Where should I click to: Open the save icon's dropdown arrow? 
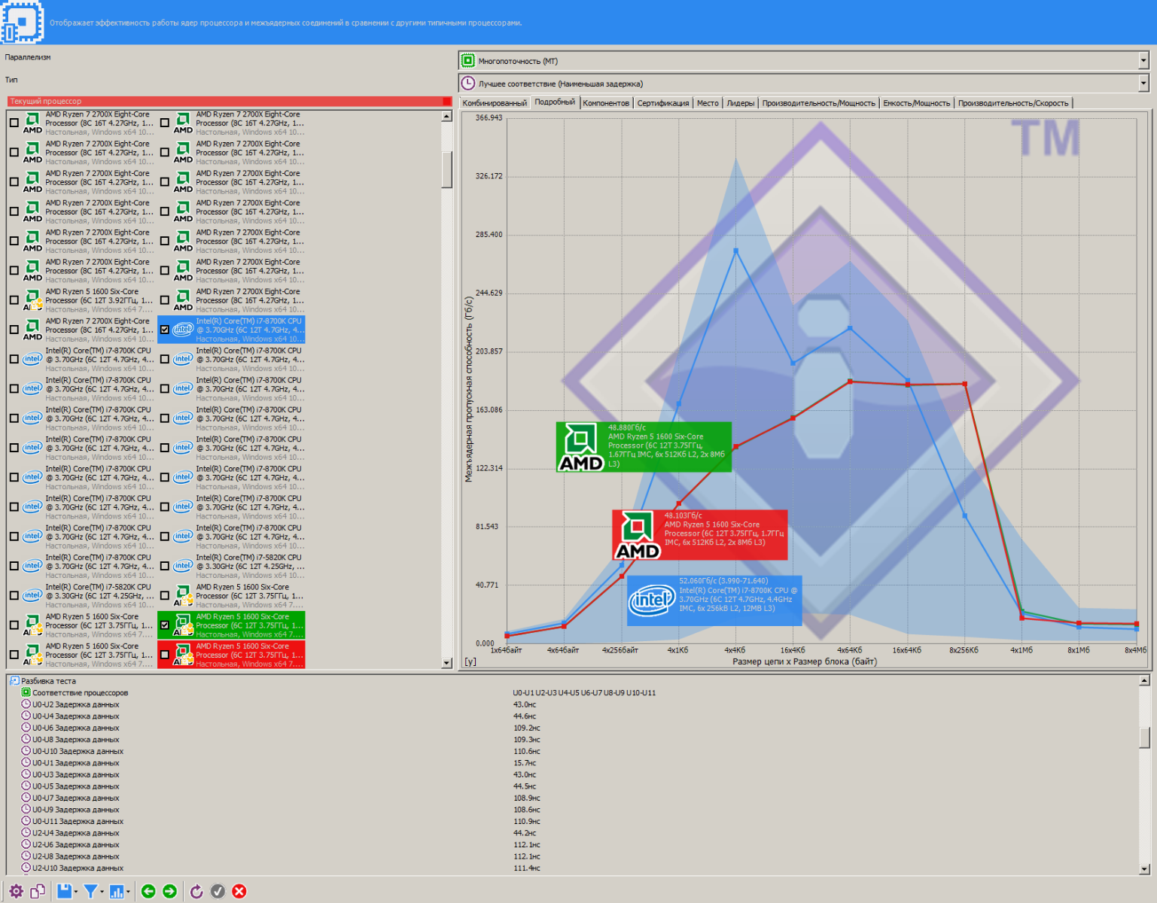[76, 892]
